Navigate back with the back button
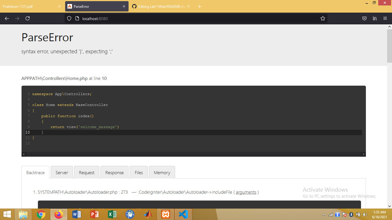This screenshot has width=392, height=220. coord(7,18)
